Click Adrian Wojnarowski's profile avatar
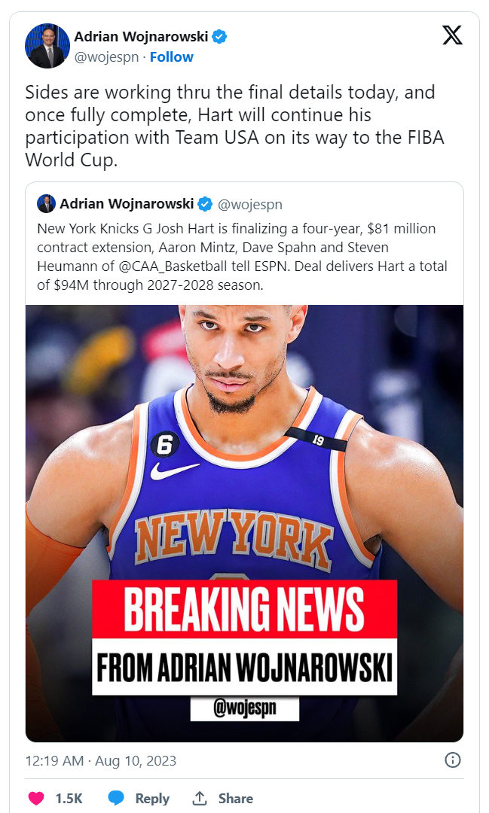This screenshot has height=813, width=489. (x=47, y=46)
